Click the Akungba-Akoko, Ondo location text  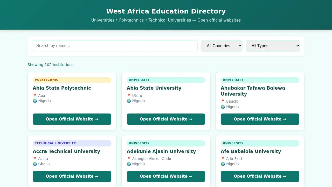pyautogui.click(x=152, y=159)
